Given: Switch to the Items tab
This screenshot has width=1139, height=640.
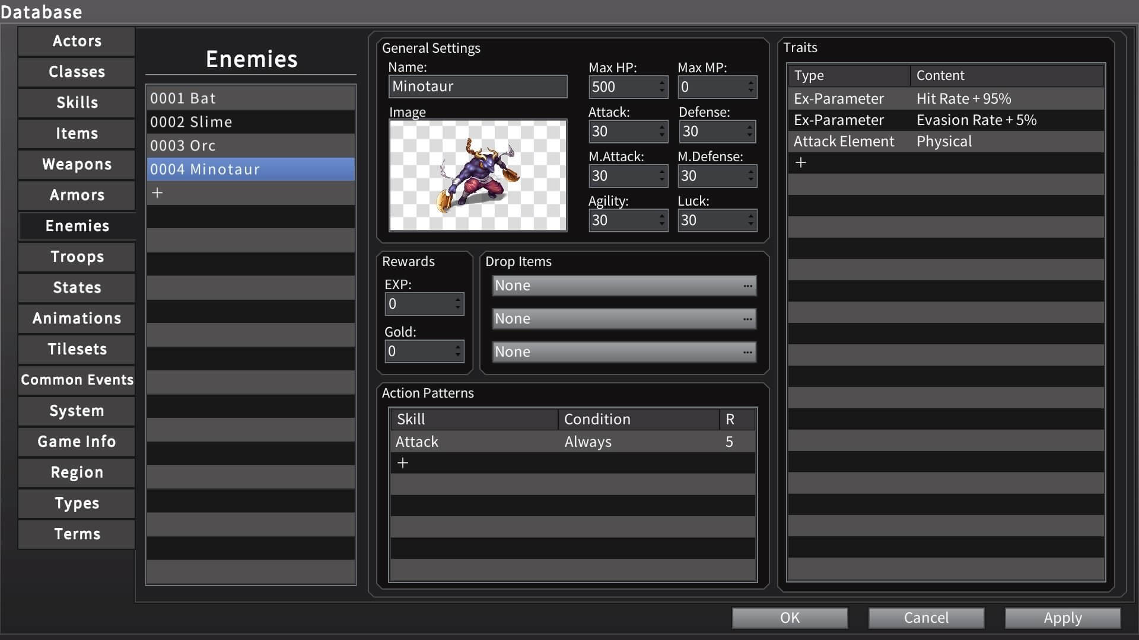Looking at the screenshot, I should tap(77, 134).
